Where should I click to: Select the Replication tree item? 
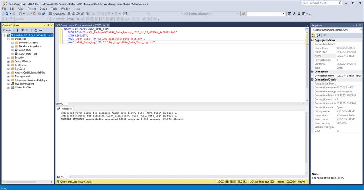click(x=21, y=65)
